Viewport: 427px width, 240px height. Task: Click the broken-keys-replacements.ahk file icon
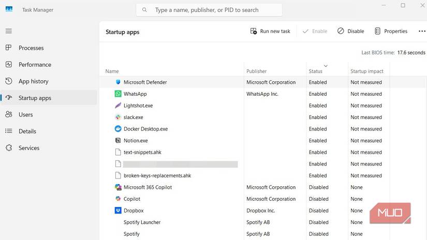point(118,175)
